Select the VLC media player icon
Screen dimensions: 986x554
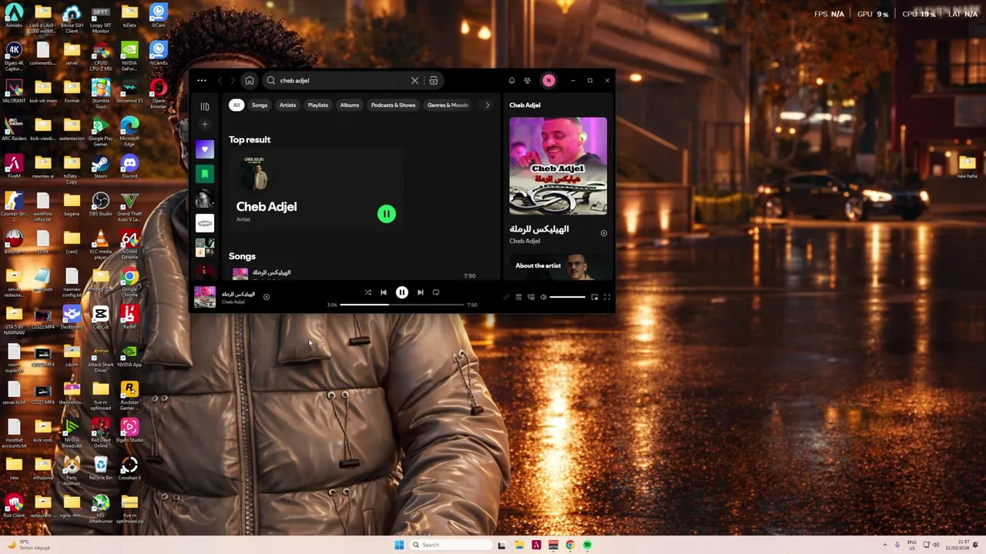[x=100, y=245]
